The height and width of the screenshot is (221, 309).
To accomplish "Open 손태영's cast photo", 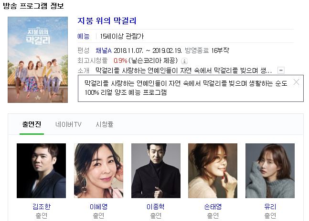I will [213, 171].
